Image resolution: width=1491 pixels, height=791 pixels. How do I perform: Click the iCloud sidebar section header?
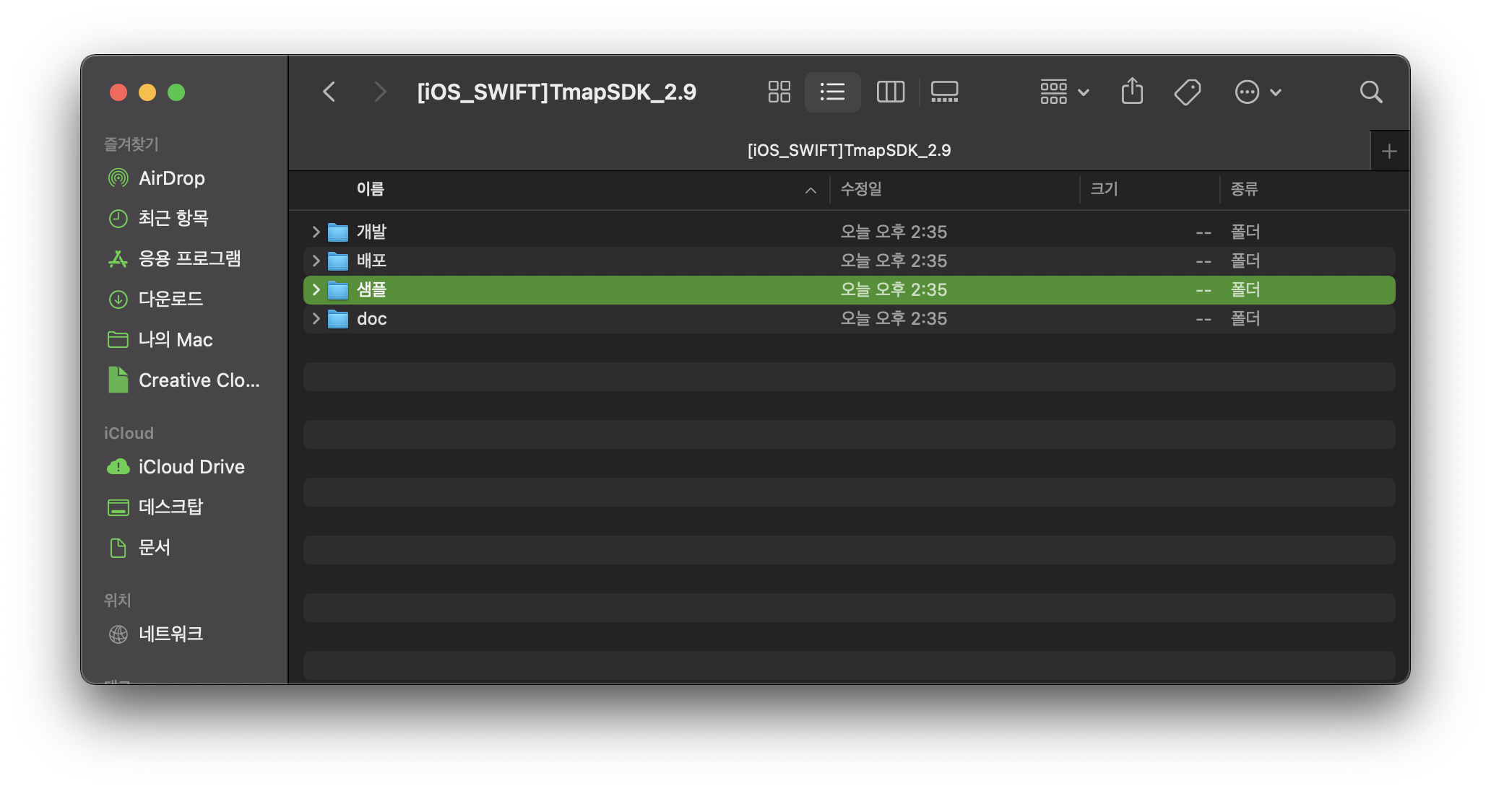pyautogui.click(x=129, y=433)
